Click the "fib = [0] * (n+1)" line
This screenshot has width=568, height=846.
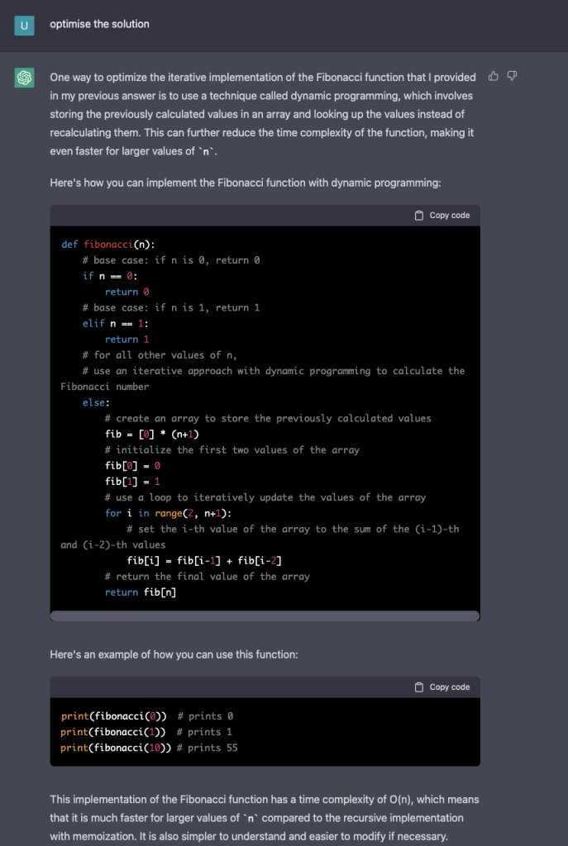(x=153, y=435)
